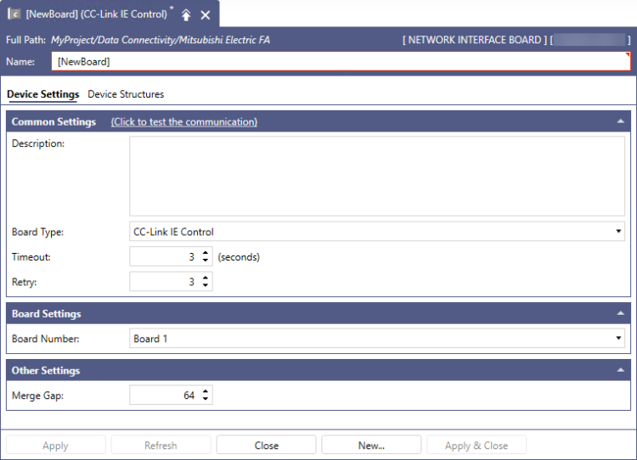This screenshot has height=460, width=637.
Task: Select the Device Settings tab
Action: [42, 94]
